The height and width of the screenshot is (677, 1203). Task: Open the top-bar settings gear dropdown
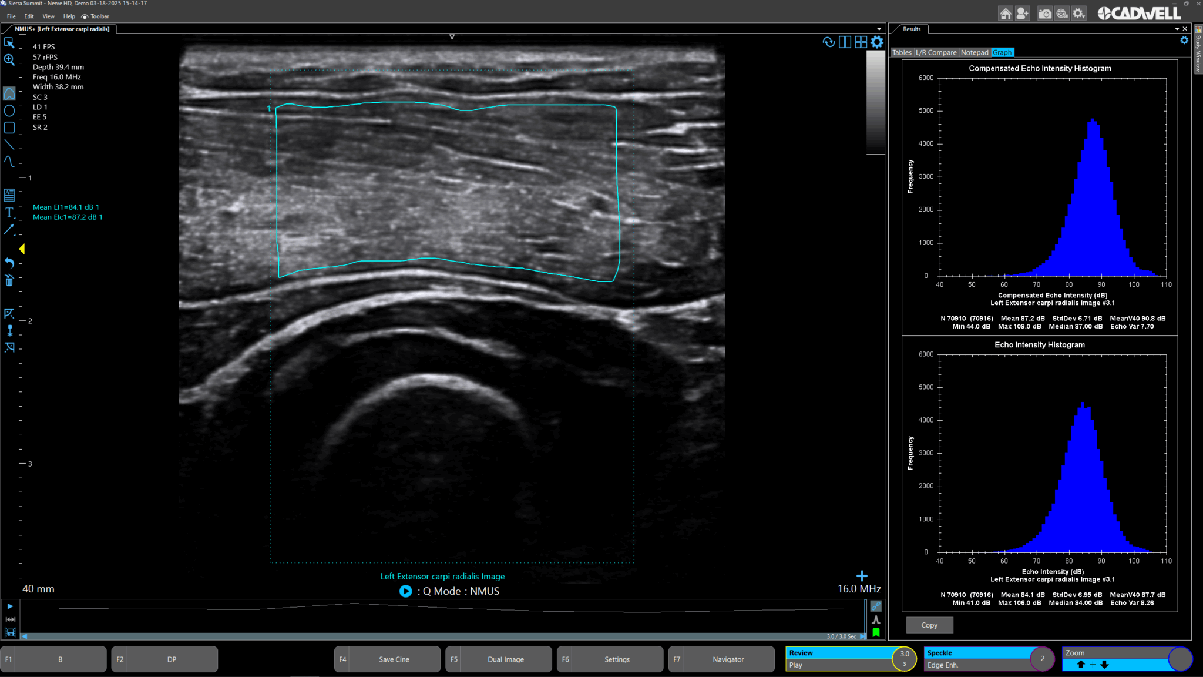[1078, 14]
